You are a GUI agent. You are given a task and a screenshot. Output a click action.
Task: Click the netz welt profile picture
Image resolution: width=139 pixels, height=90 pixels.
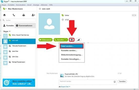tap(49, 24)
